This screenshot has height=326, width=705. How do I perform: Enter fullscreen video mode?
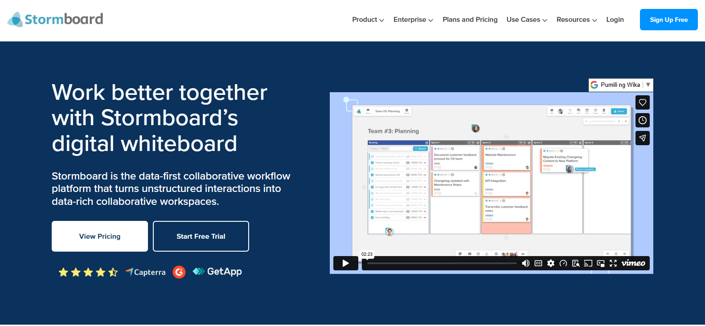(613, 263)
